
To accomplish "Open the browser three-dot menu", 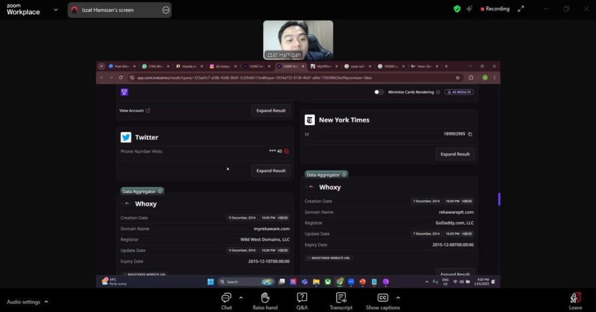I will point(495,77).
